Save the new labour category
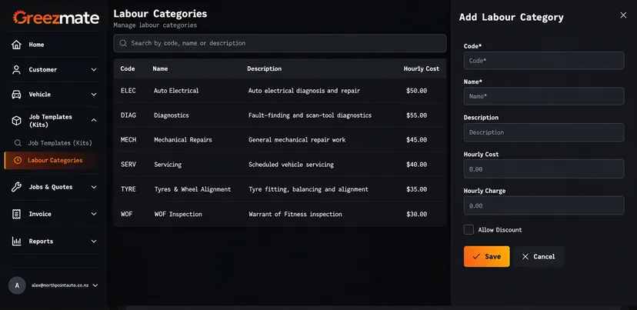The height and width of the screenshot is (310, 637). [487, 256]
